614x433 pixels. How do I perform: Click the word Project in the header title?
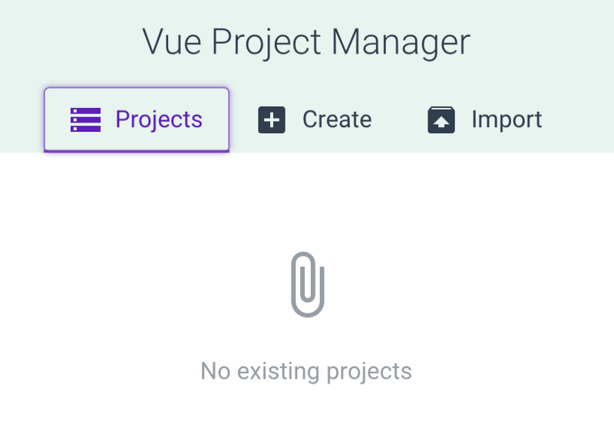tap(267, 41)
